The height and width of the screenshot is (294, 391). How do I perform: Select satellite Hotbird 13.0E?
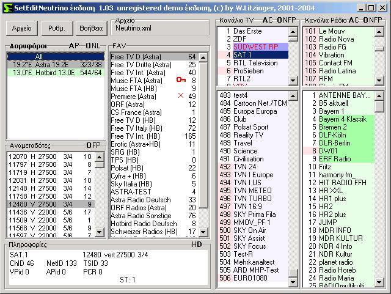(x=56, y=73)
